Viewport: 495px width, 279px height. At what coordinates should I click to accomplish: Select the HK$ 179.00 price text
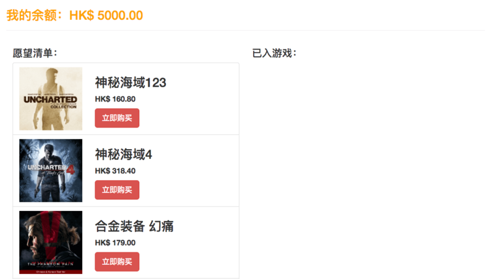[x=115, y=243]
